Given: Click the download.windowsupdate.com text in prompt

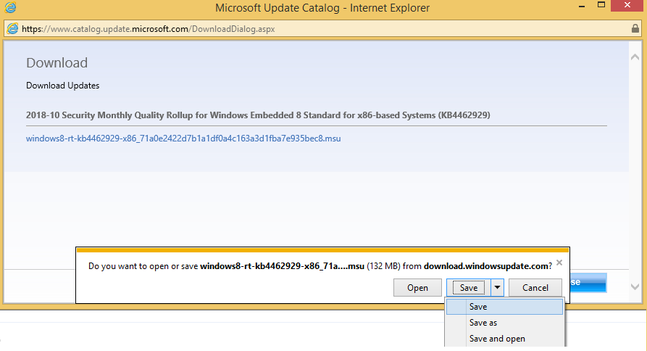Looking at the screenshot, I should tap(486, 266).
